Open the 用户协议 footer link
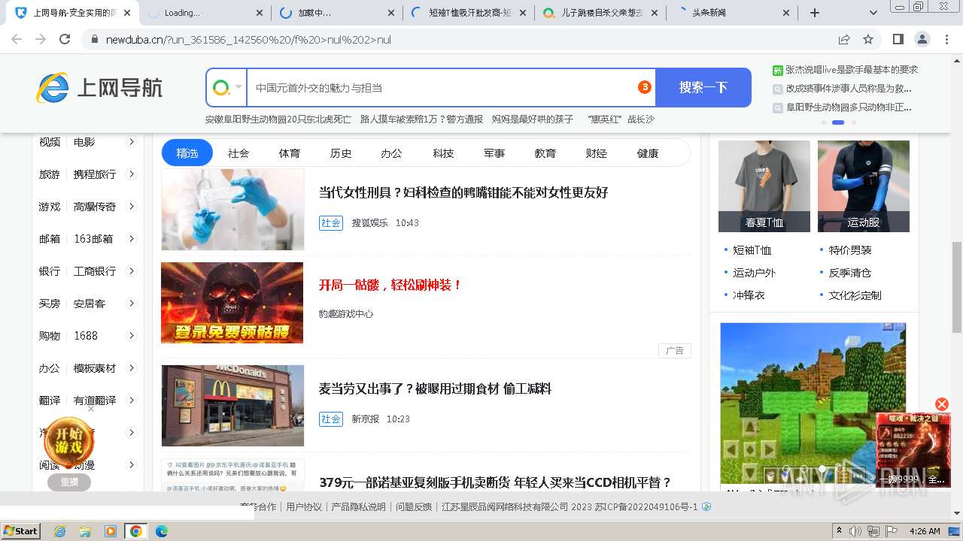 (x=304, y=506)
